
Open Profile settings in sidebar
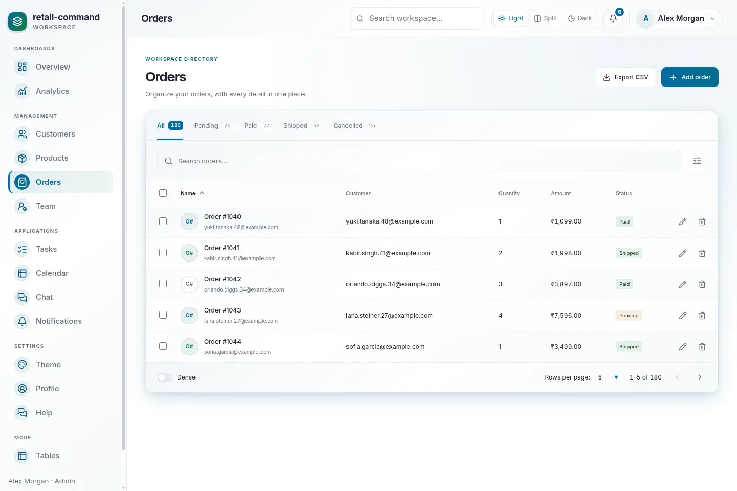tap(60, 389)
